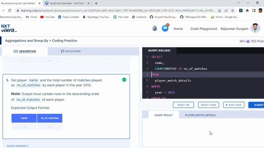Switch to the PLAYER_MATCH_DETAILS tab
The image size is (264, 148).
pos(200,115)
